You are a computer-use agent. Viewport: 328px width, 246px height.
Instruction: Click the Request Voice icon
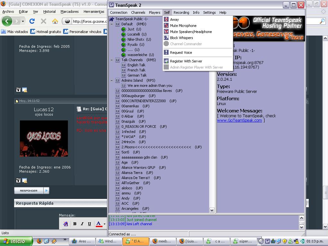coord(166,52)
